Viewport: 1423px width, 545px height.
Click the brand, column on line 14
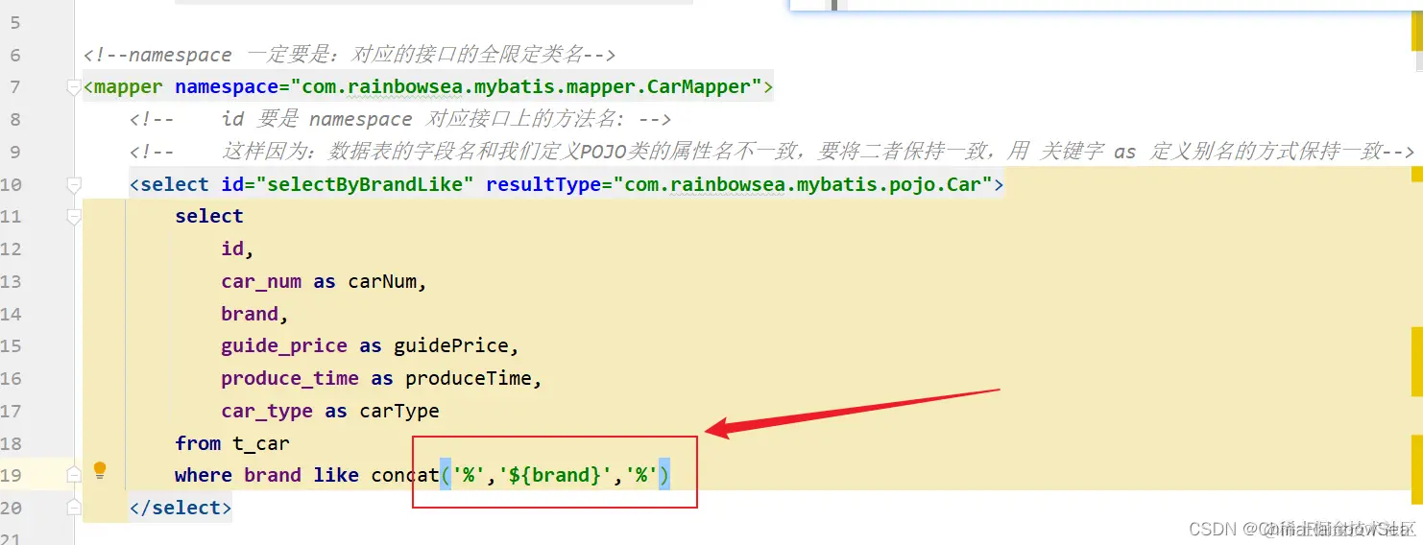coord(255,314)
